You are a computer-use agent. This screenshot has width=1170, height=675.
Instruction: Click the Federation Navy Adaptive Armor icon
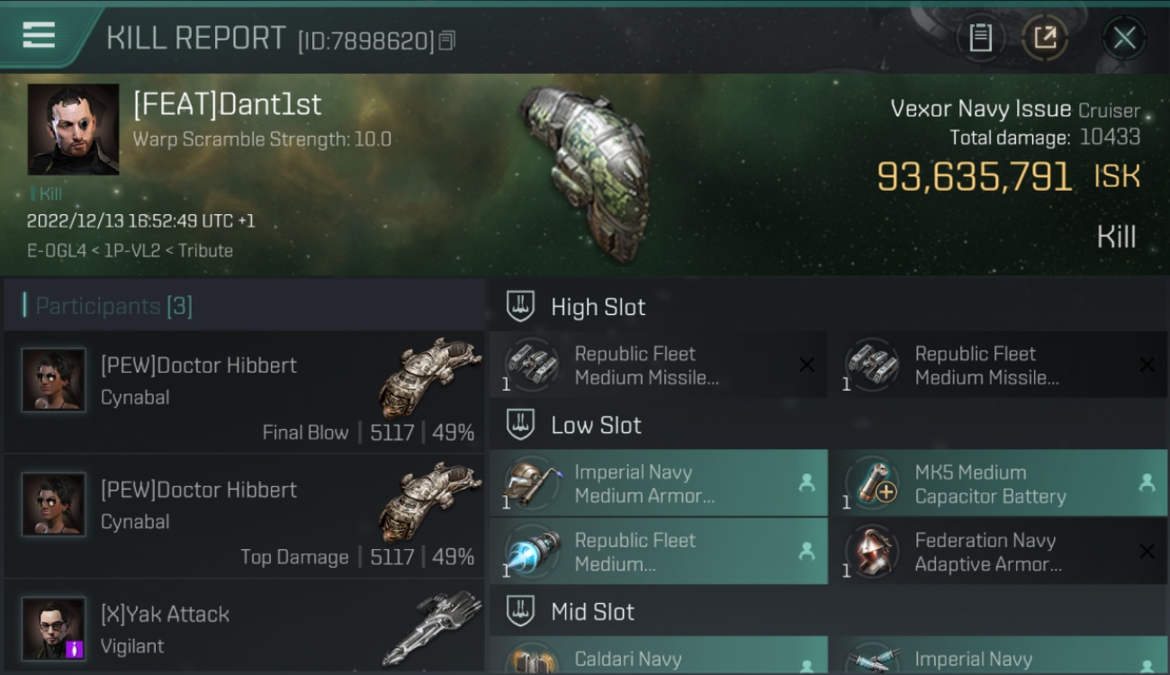[x=872, y=552]
